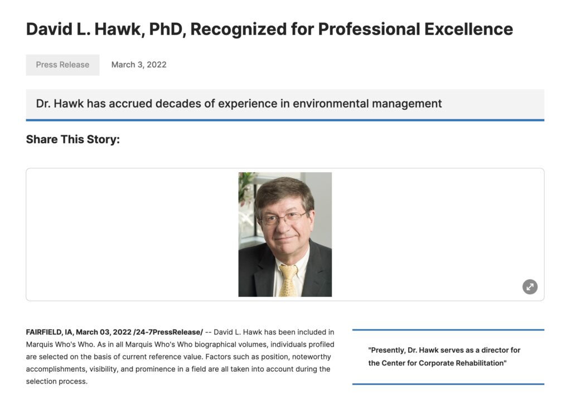
Task: Click the 'selection process.' ending line
Action: click(57, 382)
